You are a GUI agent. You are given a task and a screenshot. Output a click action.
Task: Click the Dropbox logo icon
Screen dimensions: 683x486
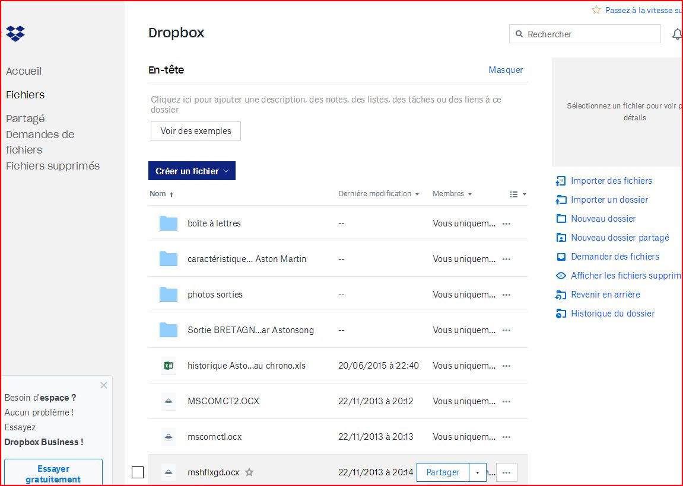click(15, 34)
